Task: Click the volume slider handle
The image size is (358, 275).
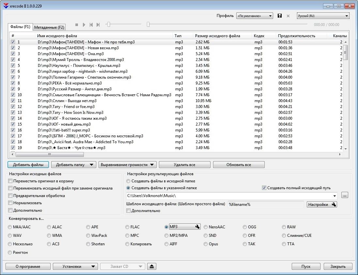Action: [109, 24]
